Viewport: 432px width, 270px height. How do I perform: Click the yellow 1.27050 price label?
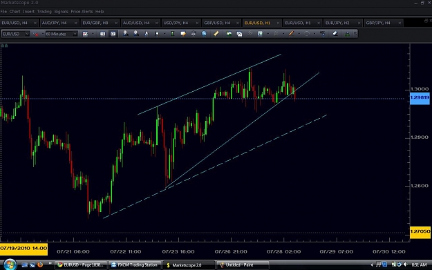coord(420,232)
